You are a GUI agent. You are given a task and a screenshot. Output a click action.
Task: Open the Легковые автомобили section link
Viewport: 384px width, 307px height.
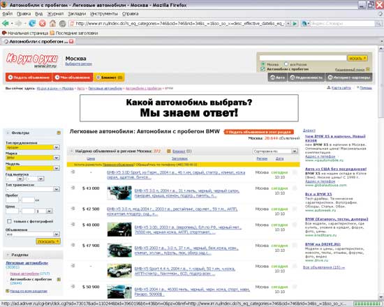pyautogui.click(x=27, y=263)
